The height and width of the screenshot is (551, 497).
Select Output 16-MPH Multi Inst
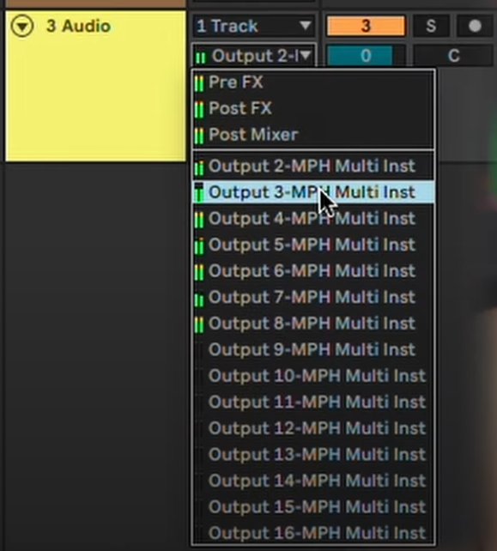coord(313,533)
